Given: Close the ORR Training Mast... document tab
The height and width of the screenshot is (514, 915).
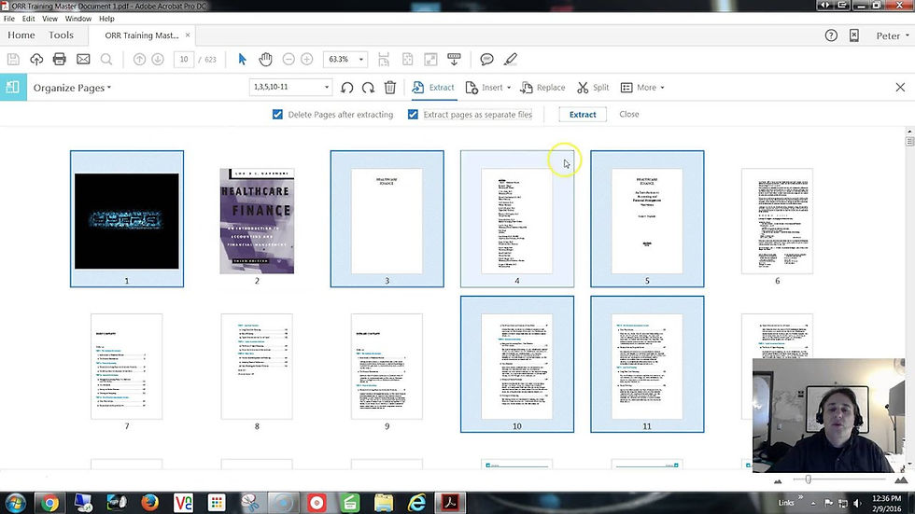Looking at the screenshot, I should click(x=188, y=35).
